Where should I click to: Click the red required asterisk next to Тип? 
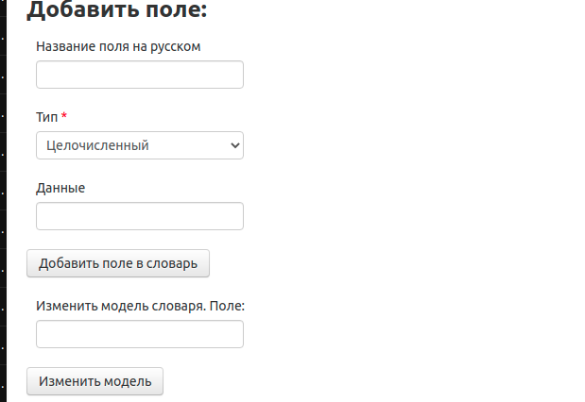(x=64, y=115)
